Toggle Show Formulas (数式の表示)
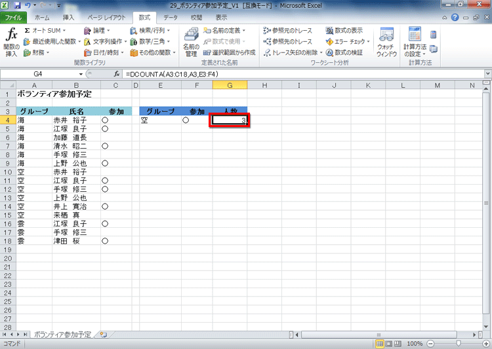This screenshot has width=492, height=349. tap(344, 30)
